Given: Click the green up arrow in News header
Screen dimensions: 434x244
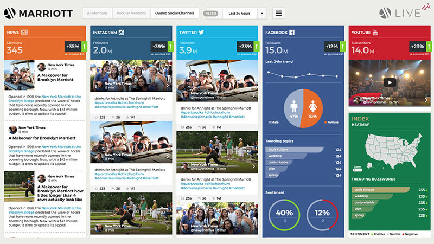Looking at the screenshot, I should pyautogui.click(x=84, y=47).
